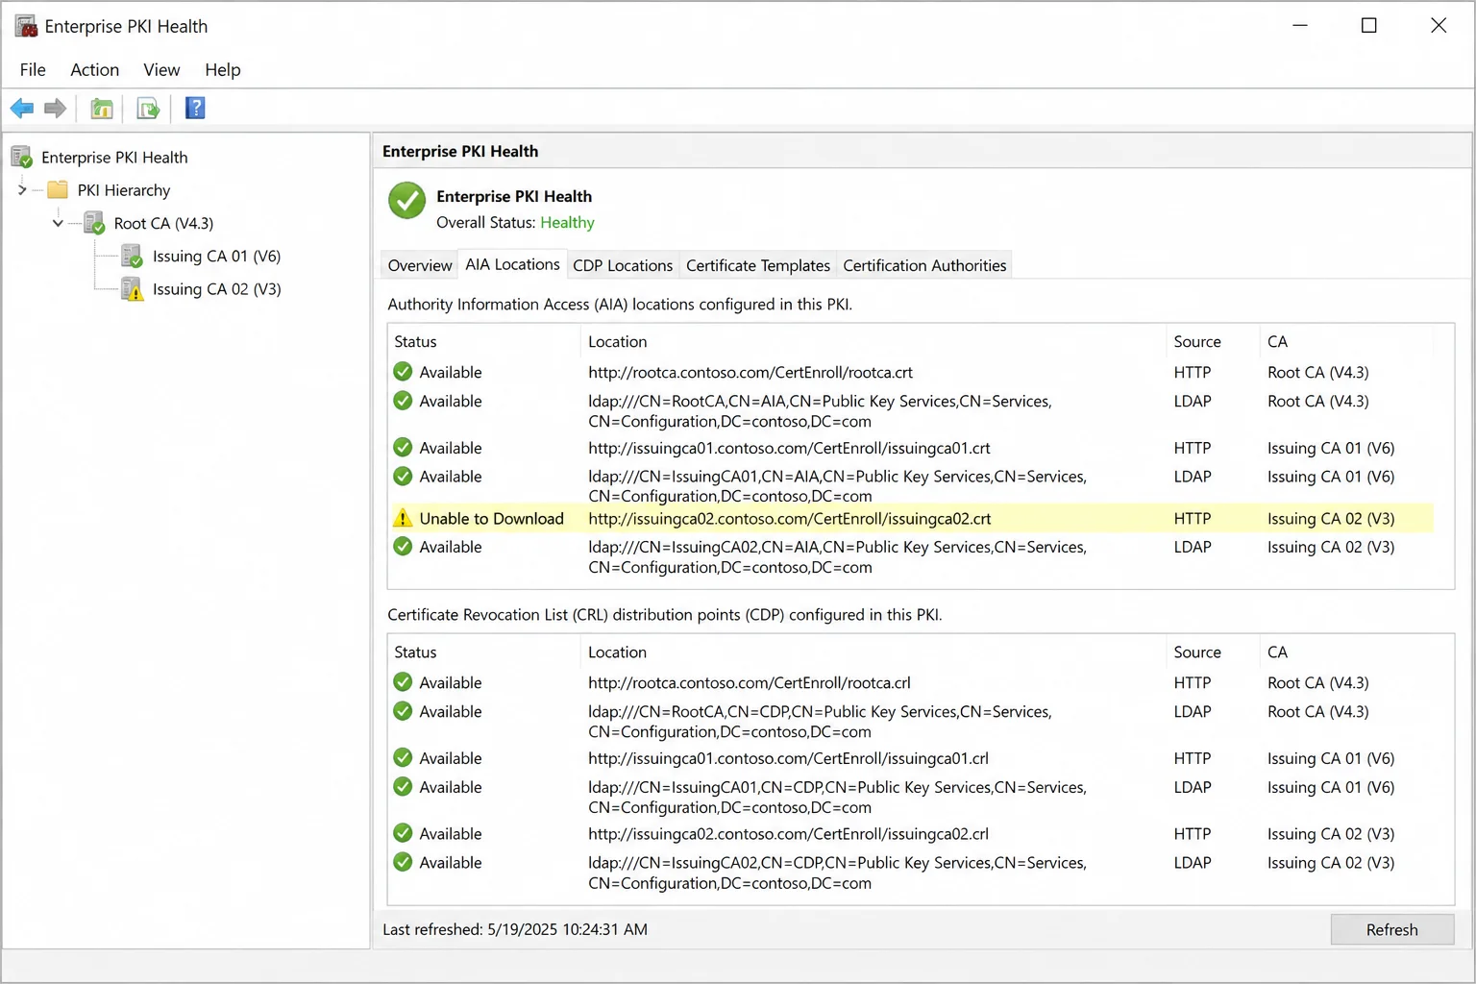The image size is (1476, 984).
Task: Open the File menu
Action: tap(33, 70)
